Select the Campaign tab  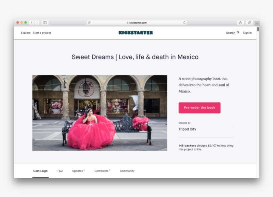pyautogui.click(x=40, y=171)
